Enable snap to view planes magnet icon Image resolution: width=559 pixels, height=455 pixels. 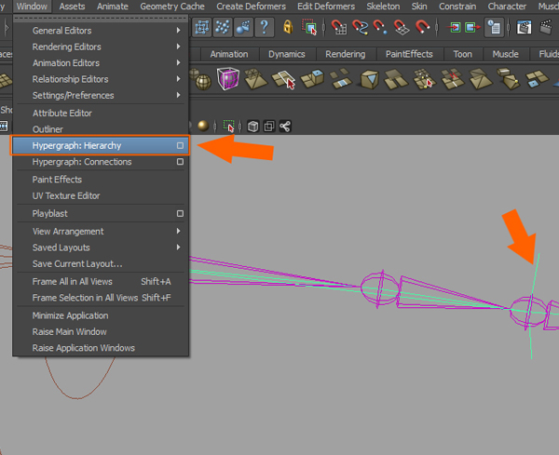click(401, 27)
